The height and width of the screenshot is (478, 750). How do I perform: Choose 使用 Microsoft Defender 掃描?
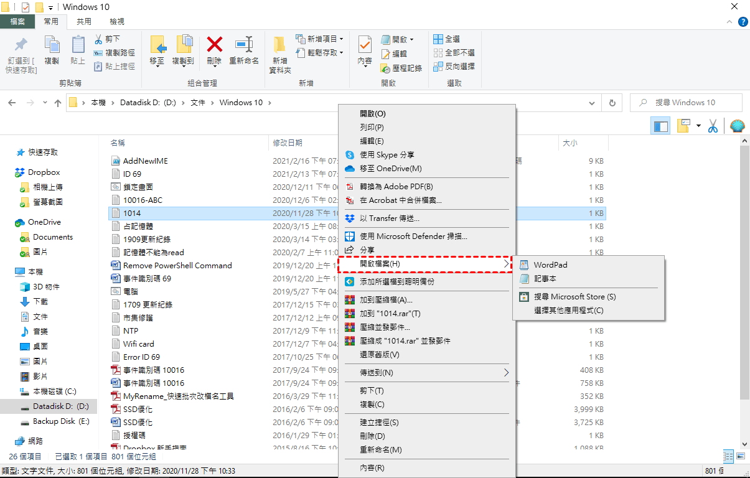[427, 237]
